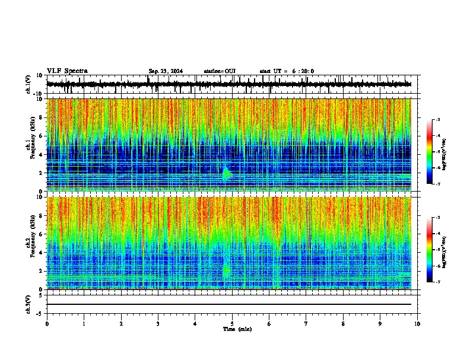The width and height of the screenshot is (470, 363).
Task: Click the time axis tick label "6"
Action: pyautogui.click(x=269, y=324)
